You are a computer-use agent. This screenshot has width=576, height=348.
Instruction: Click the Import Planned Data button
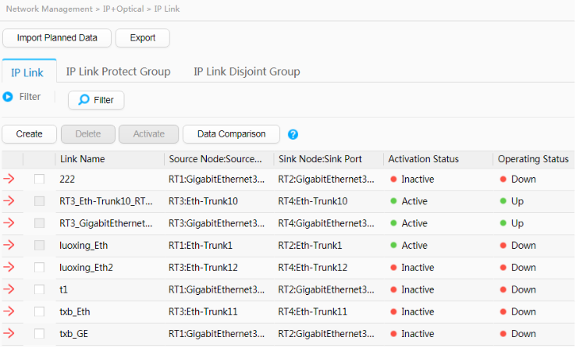click(x=57, y=37)
